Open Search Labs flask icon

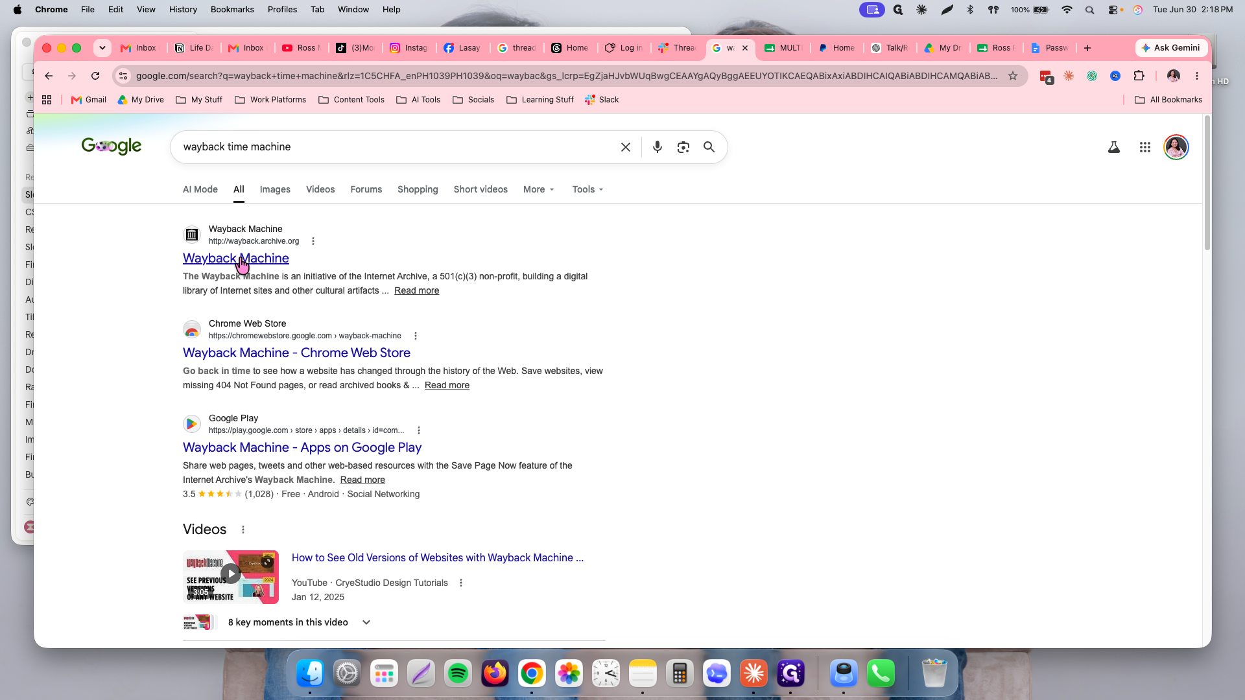1114,147
